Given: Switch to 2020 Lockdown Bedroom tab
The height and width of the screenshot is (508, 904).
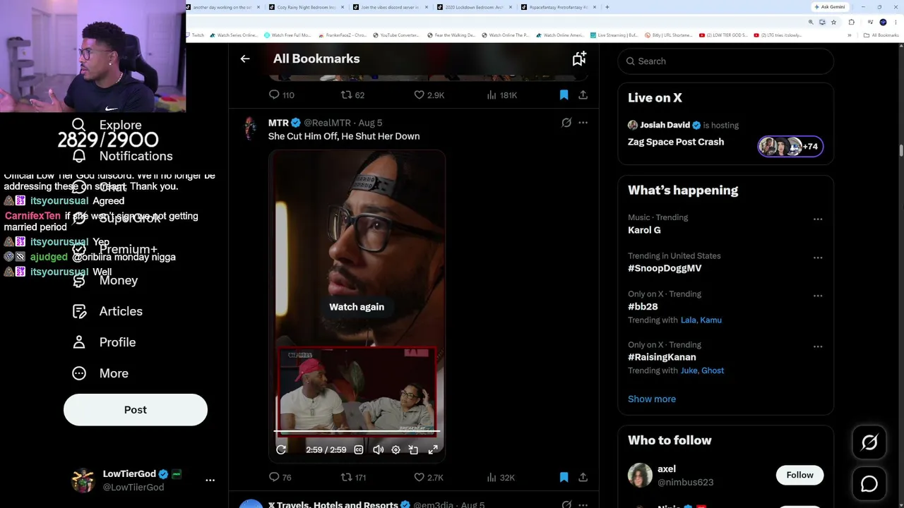Looking at the screenshot, I should click(x=473, y=7).
